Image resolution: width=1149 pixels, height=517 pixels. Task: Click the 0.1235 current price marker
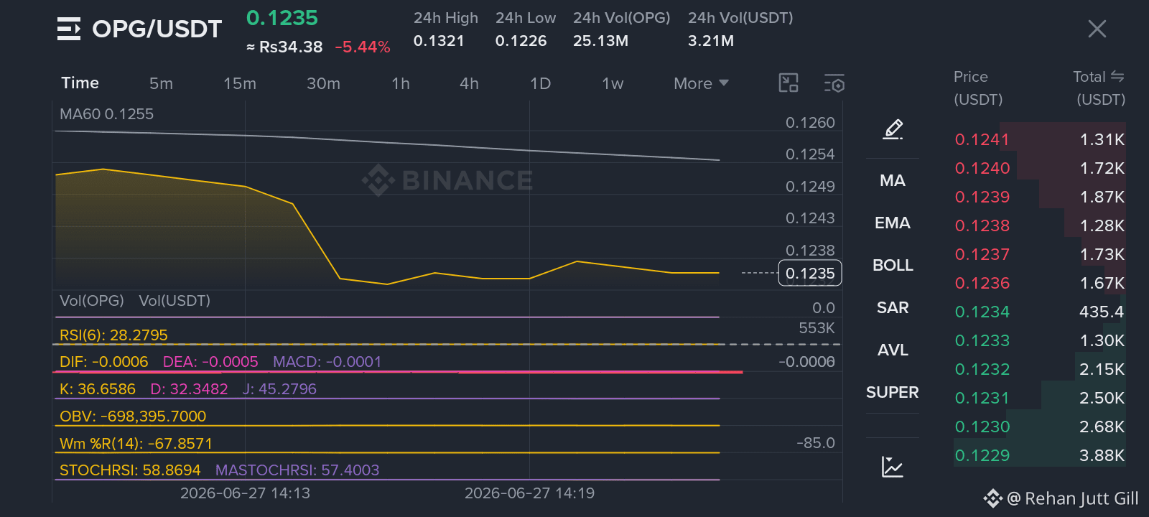coord(810,273)
